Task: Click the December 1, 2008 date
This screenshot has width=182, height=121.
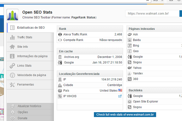Action: (110, 57)
